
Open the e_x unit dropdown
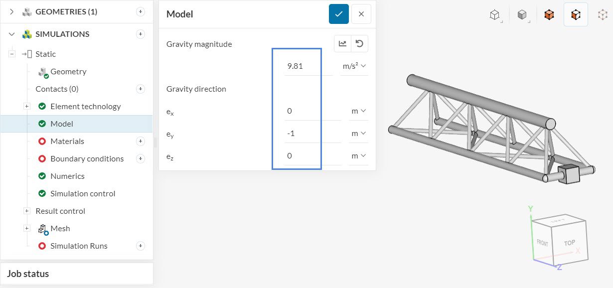(x=358, y=111)
